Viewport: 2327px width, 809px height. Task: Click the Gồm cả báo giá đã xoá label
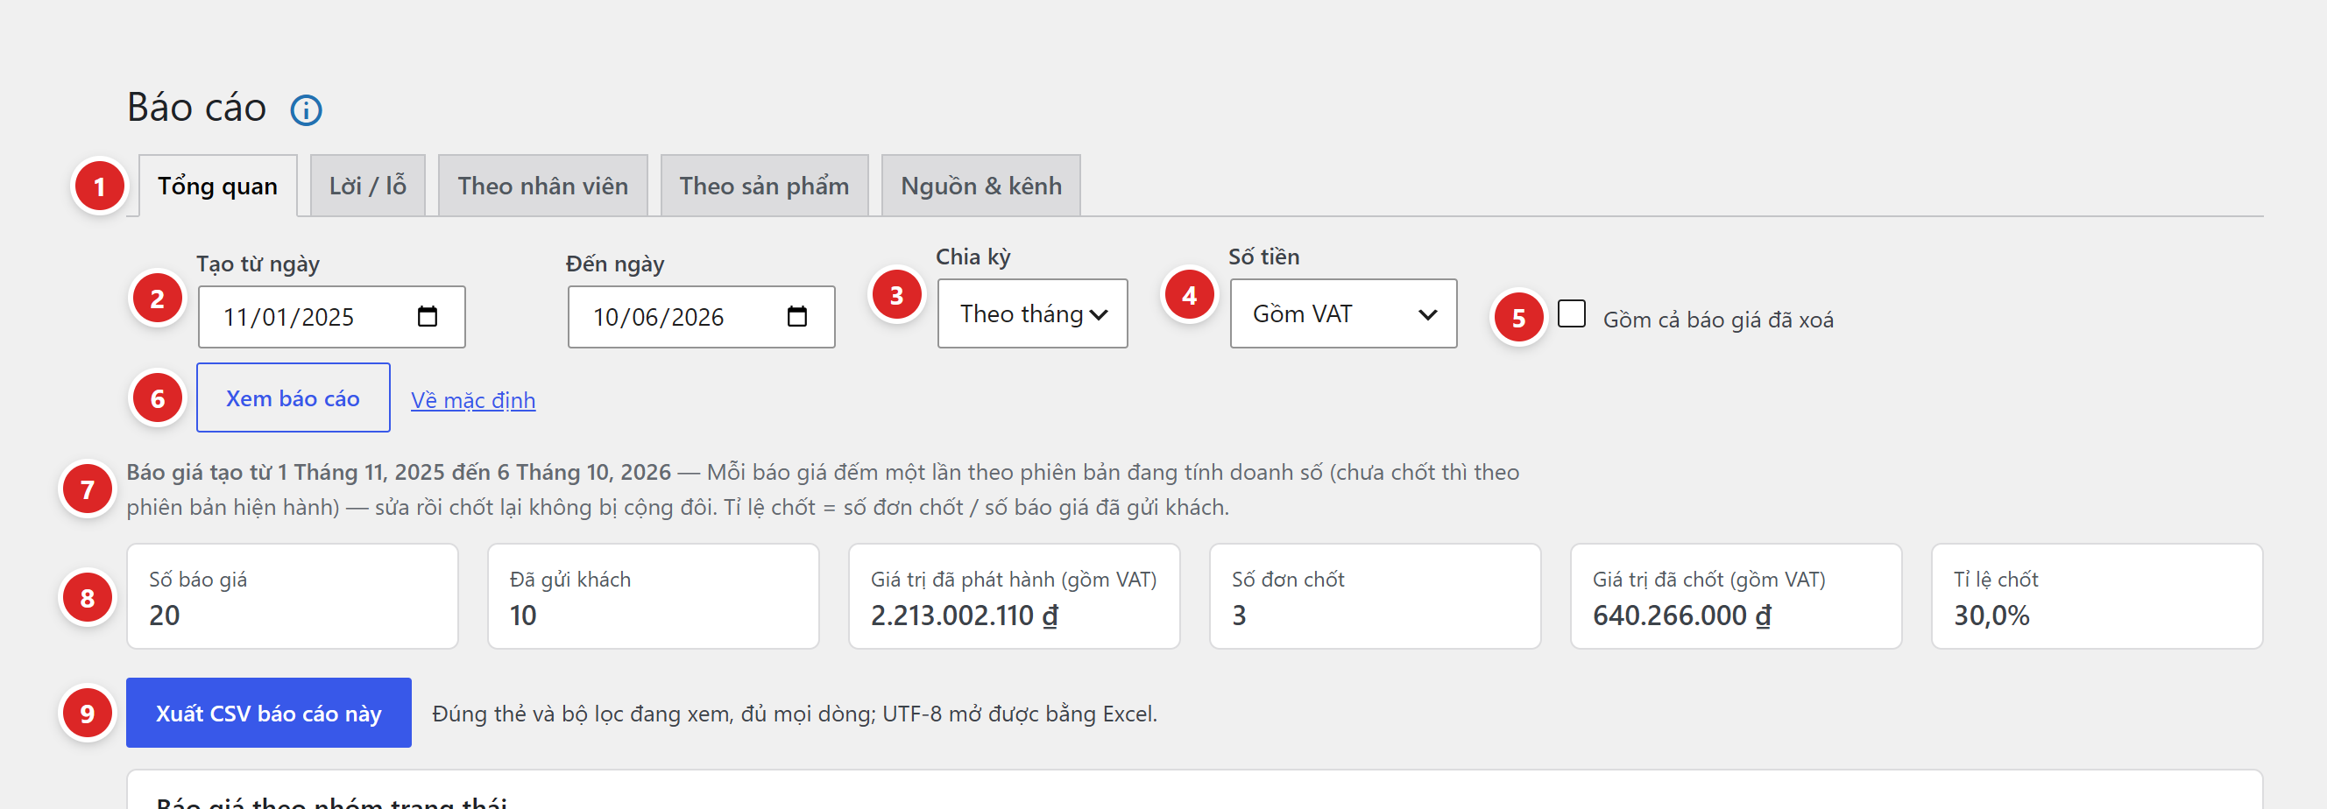point(1717,320)
